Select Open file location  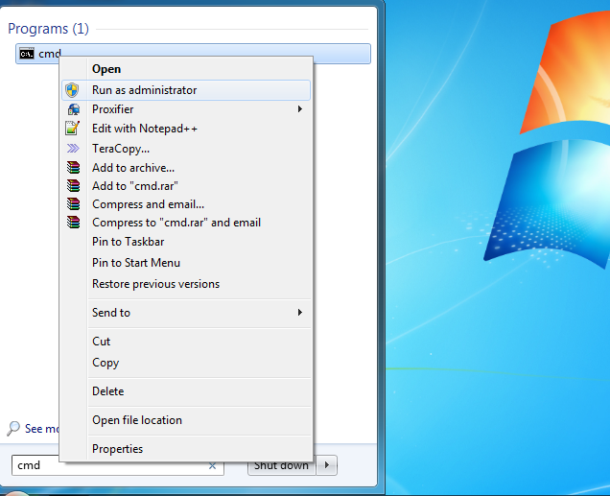187,420
